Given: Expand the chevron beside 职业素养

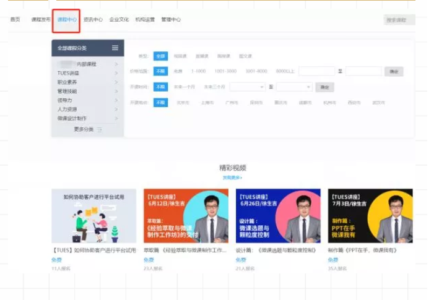Looking at the screenshot, I should [116, 82].
